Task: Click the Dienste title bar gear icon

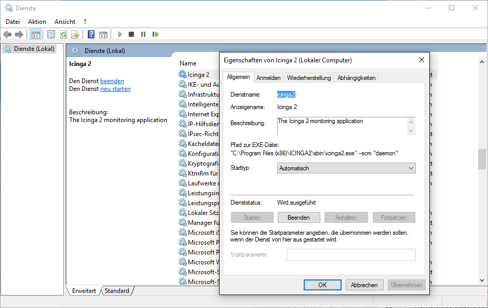Action: [9, 8]
